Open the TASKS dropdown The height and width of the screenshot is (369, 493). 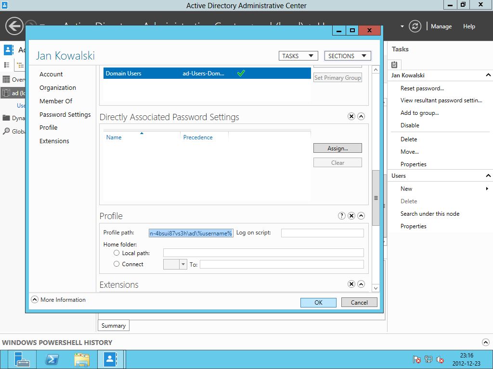pos(298,56)
